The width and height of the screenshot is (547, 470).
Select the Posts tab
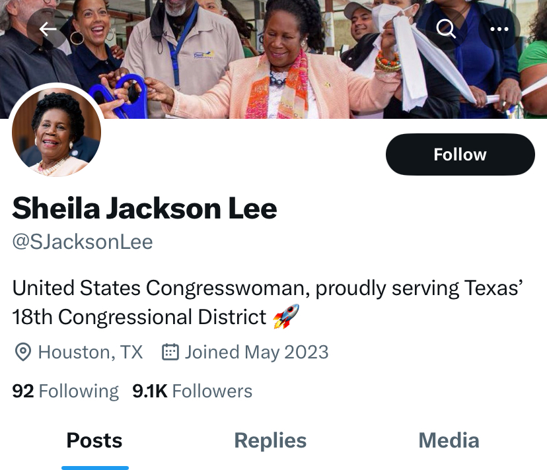(94, 440)
